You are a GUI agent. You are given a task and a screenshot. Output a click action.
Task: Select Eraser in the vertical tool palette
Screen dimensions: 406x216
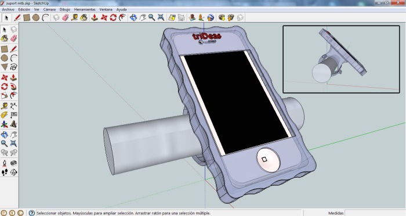[13, 39]
